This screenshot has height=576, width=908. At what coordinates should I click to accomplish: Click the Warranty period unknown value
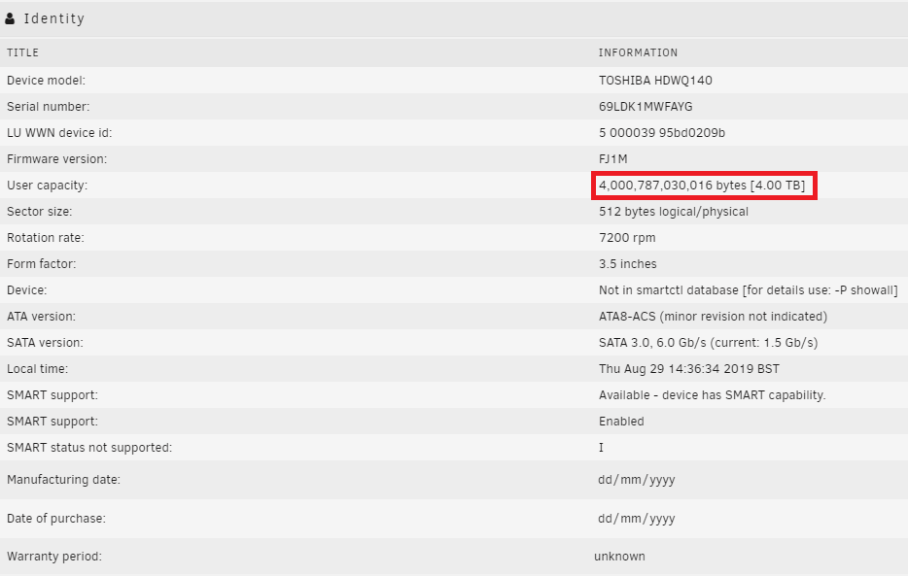619,557
